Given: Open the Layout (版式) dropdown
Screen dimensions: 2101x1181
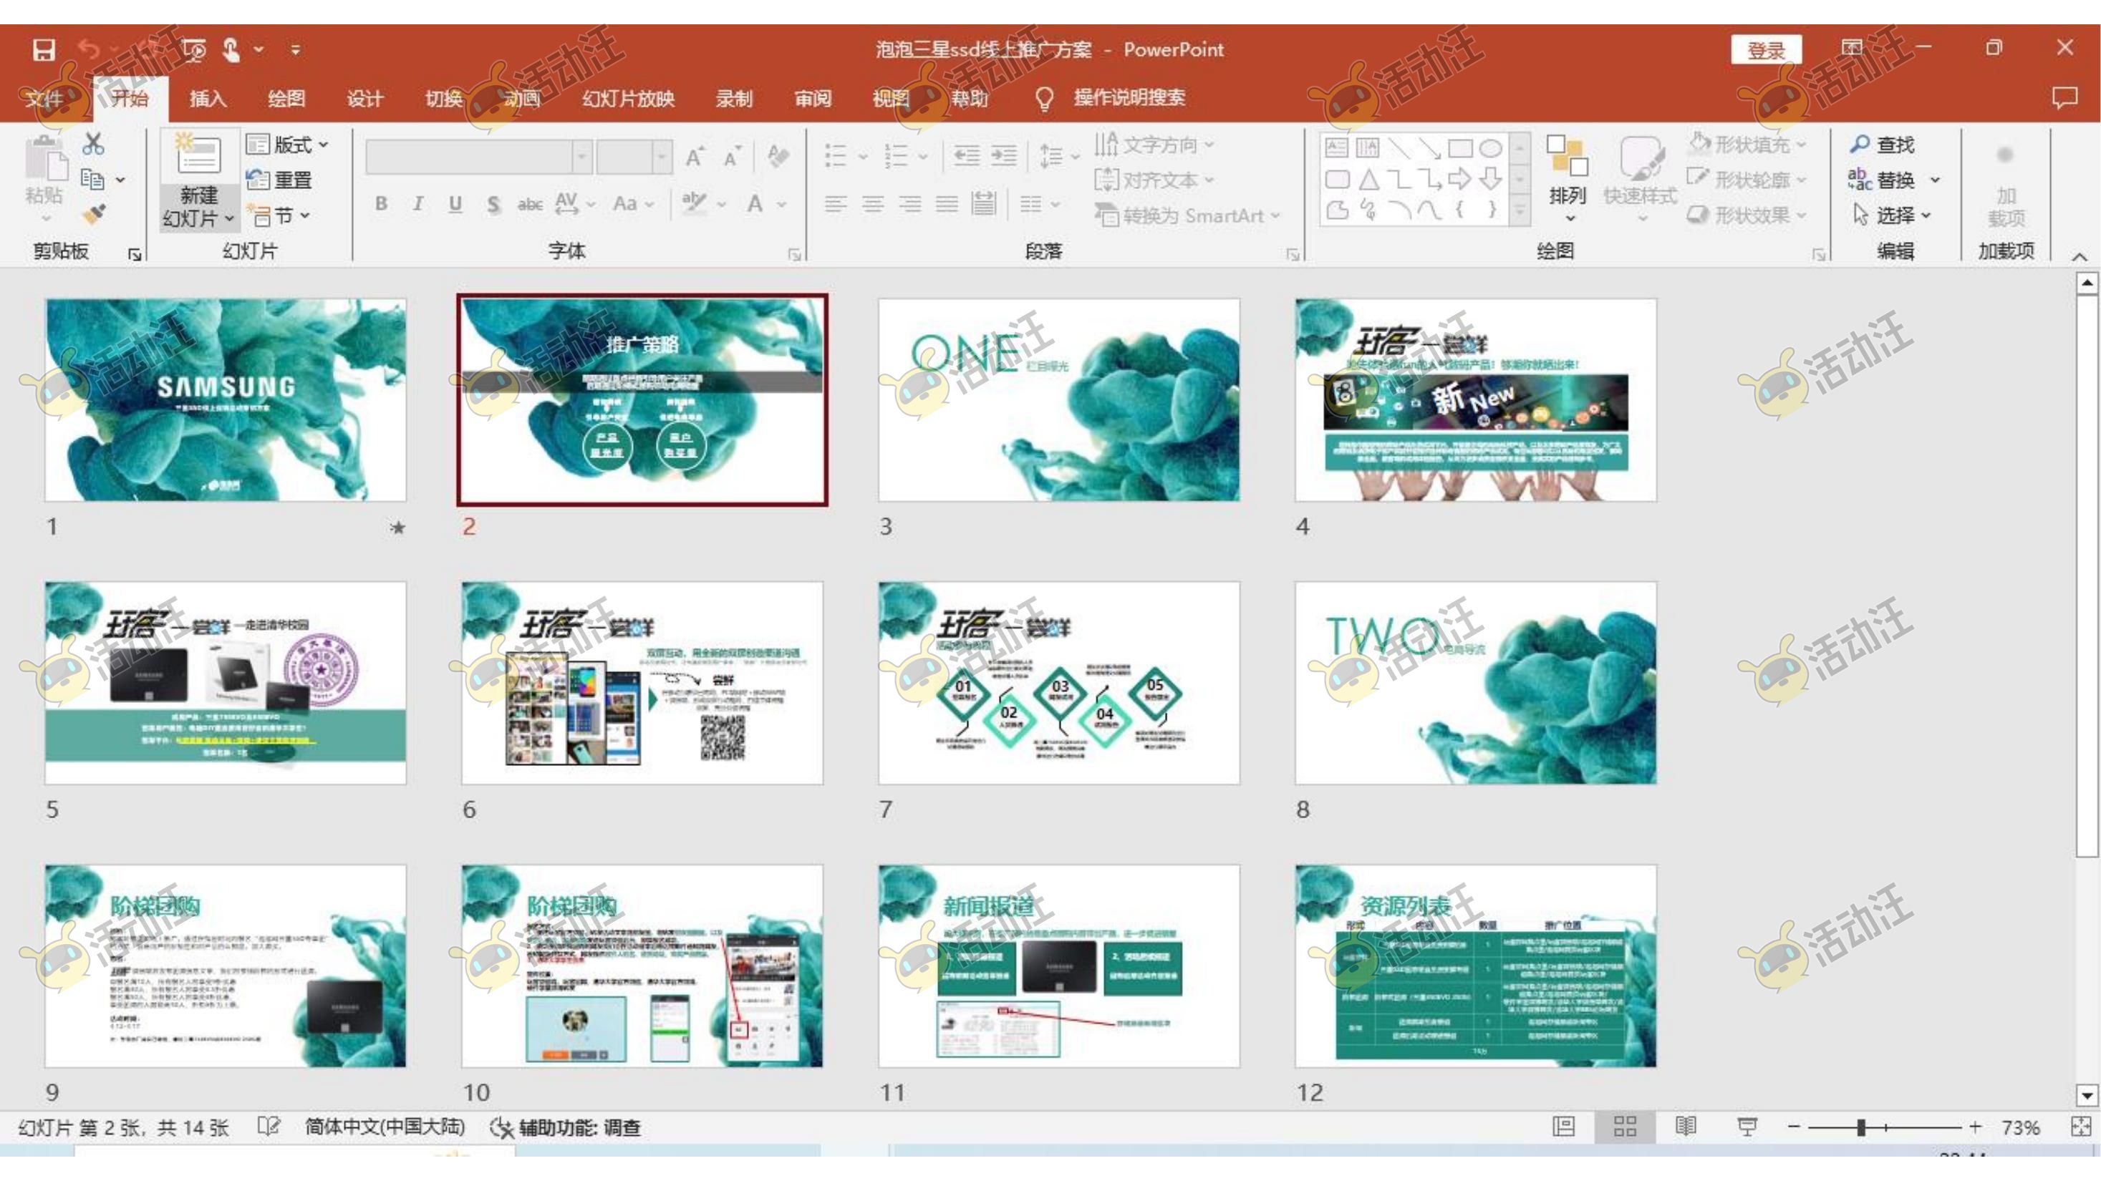Looking at the screenshot, I should (x=288, y=145).
